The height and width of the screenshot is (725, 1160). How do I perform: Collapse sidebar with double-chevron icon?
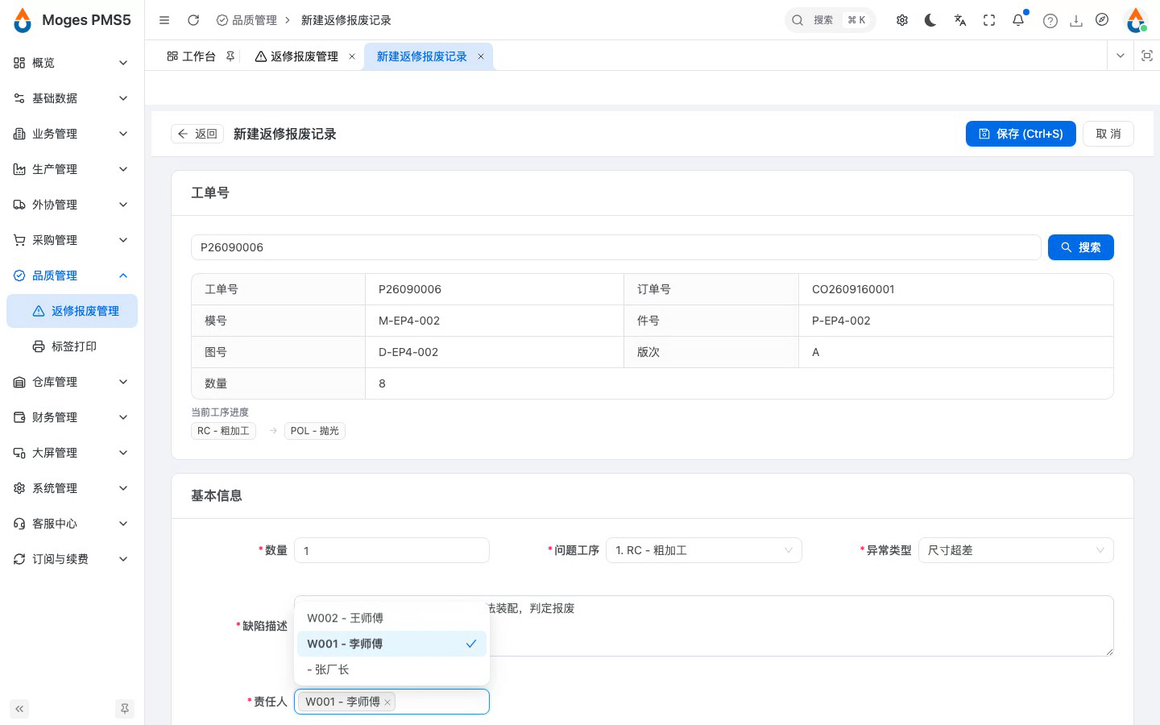(19, 709)
